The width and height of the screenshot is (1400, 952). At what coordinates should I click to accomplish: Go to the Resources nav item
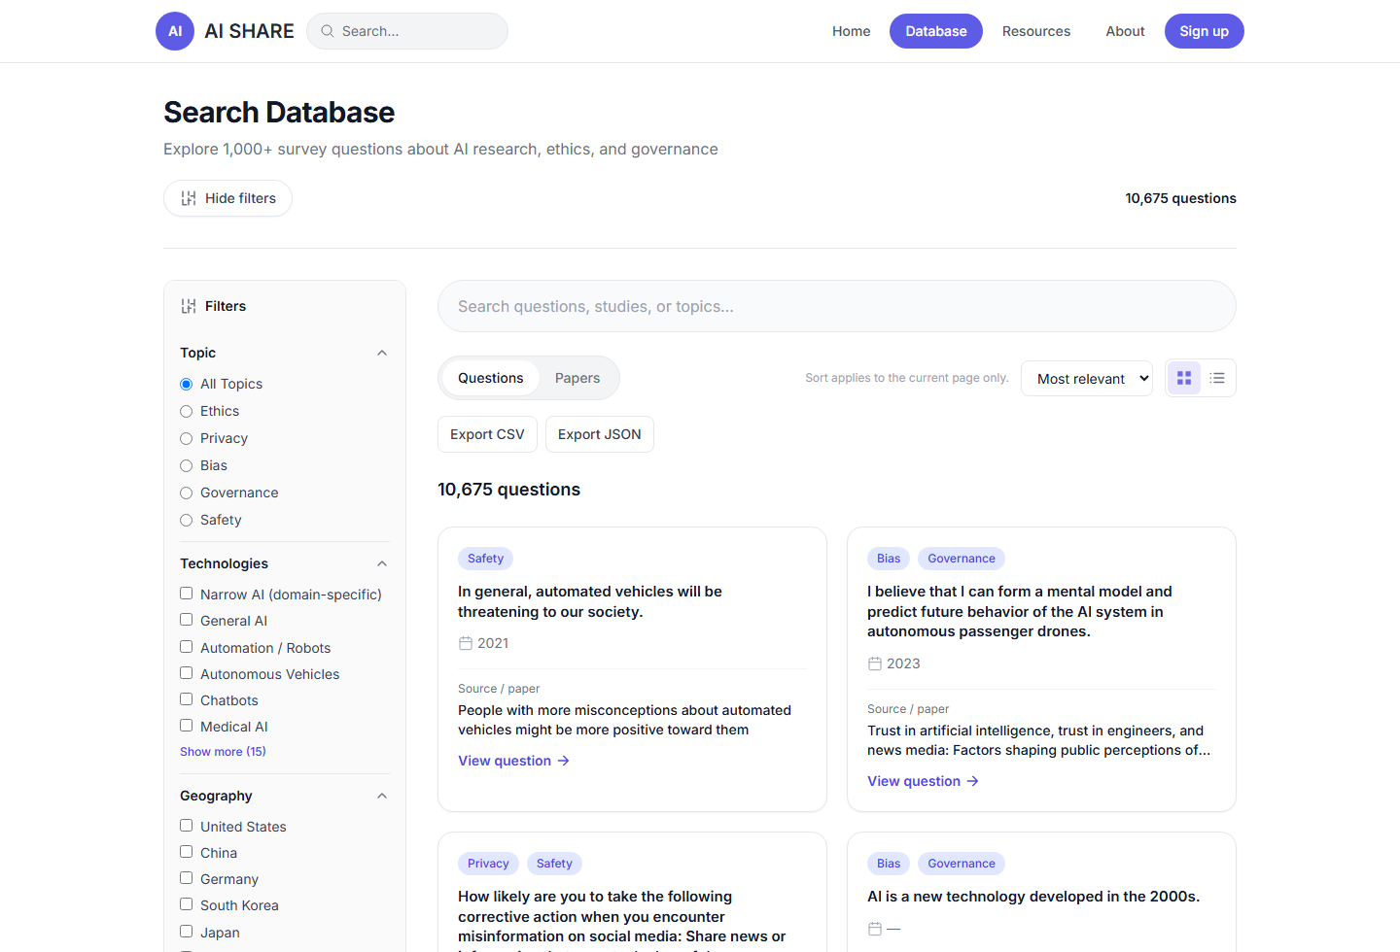click(1036, 31)
